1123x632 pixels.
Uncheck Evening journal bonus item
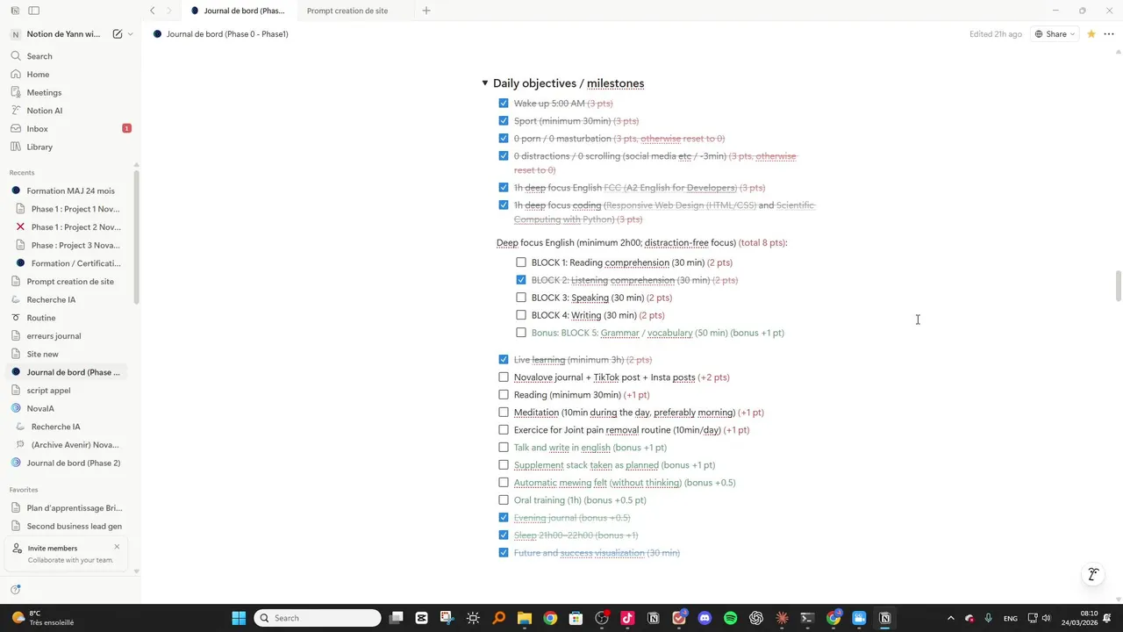(x=504, y=518)
